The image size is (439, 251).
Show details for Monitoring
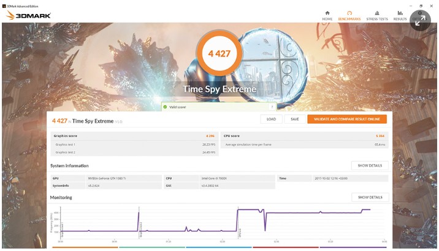point(370,197)
